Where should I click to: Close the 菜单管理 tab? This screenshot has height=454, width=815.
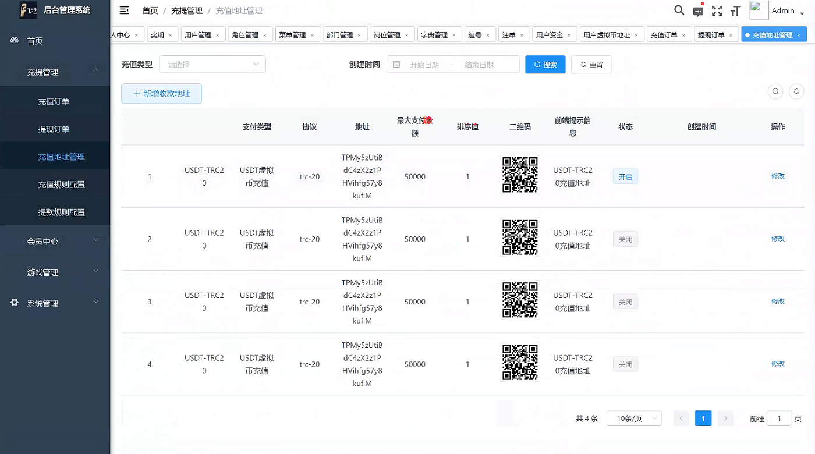pyautogui.click(x=312, y=36)
